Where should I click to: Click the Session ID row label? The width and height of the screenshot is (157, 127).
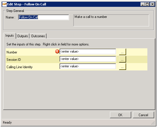pos(14,60)
